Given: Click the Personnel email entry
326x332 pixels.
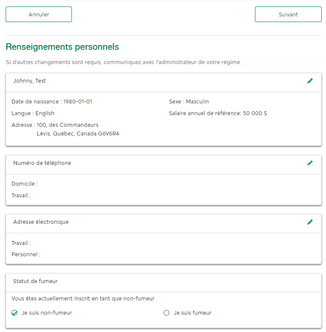Looking at the screenshot, I should 26,254.
